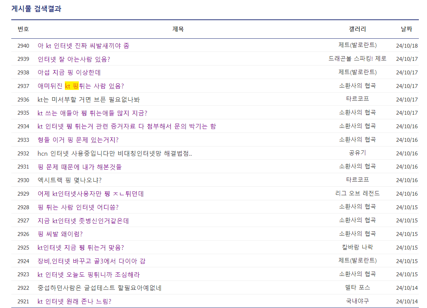
Task: Go to 드래곤볼 스파킹! 제로 gallery
Action: pos(357,59)
